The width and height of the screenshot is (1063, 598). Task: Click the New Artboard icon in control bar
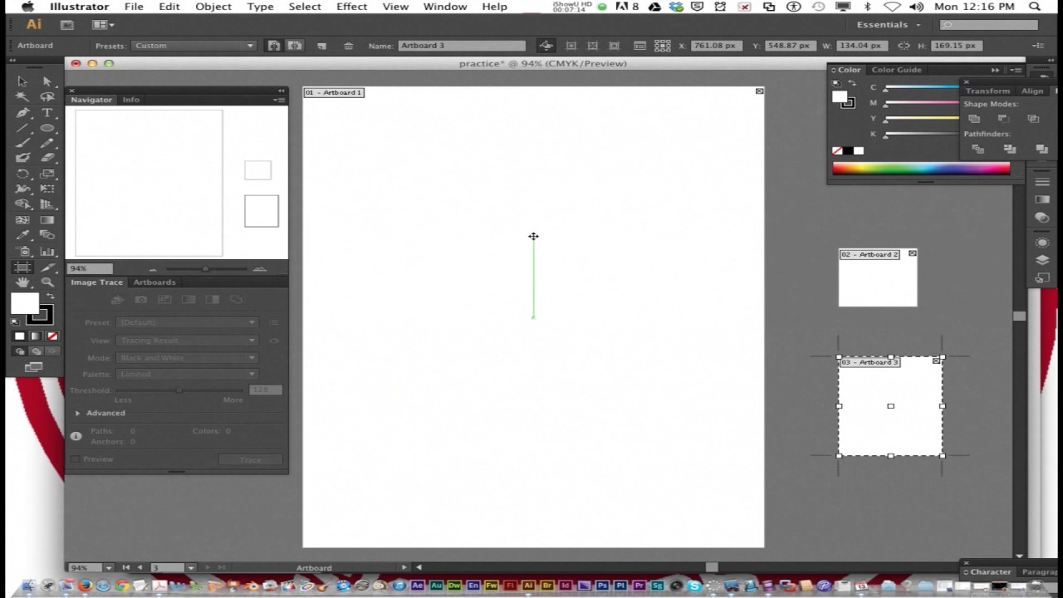click(x=322, y=46)
